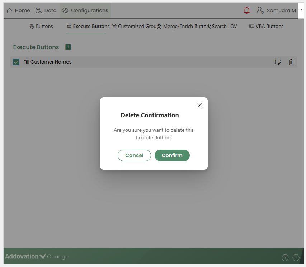Close the Delete Confirmation dialog
Screen dimensions: 306x267
[200, 105]
